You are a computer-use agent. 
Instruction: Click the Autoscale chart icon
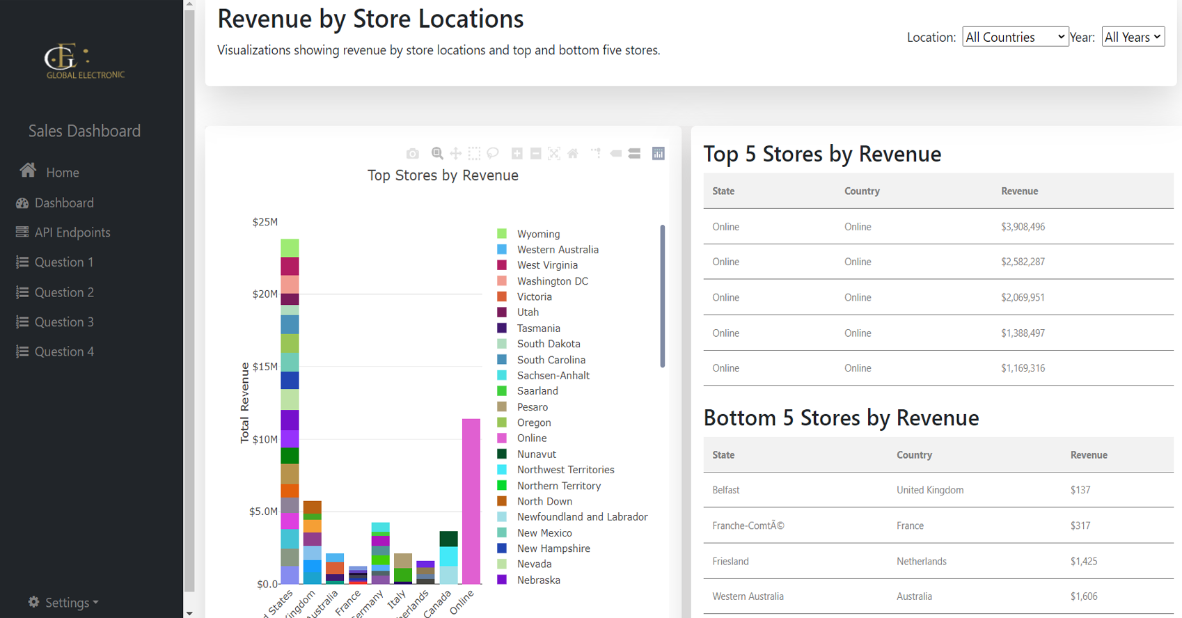pyautogui.click(x=554, y=154)
